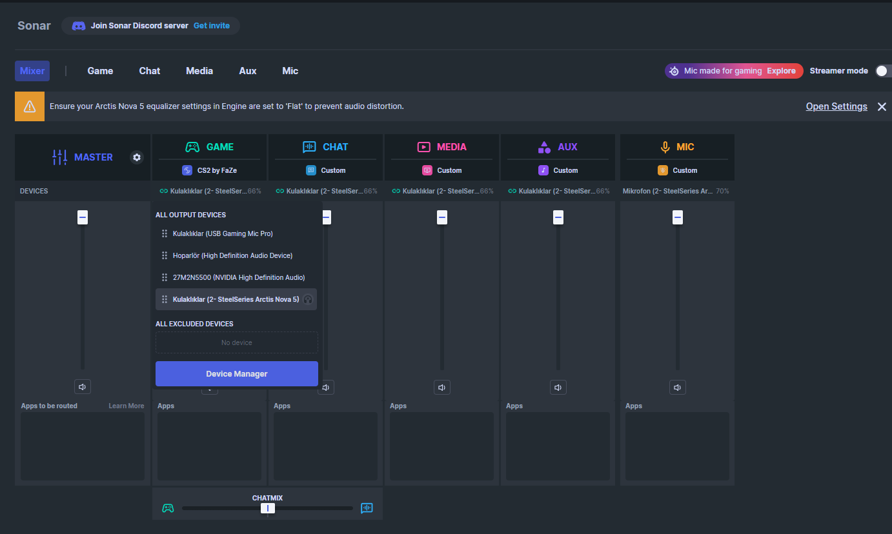
Task: Select Kulaklıklar (USB Gaming Mic Pro) output
Action: (236, 233)
